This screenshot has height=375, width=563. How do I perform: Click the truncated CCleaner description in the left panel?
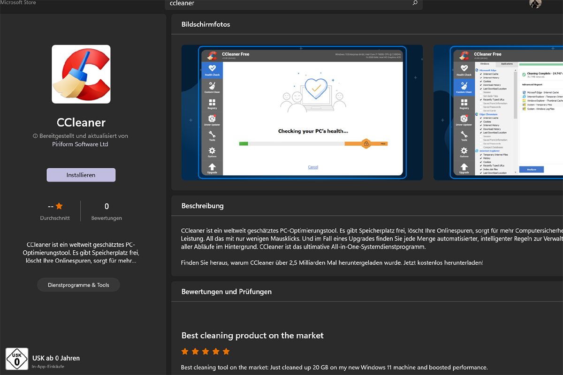click(81, 253)
